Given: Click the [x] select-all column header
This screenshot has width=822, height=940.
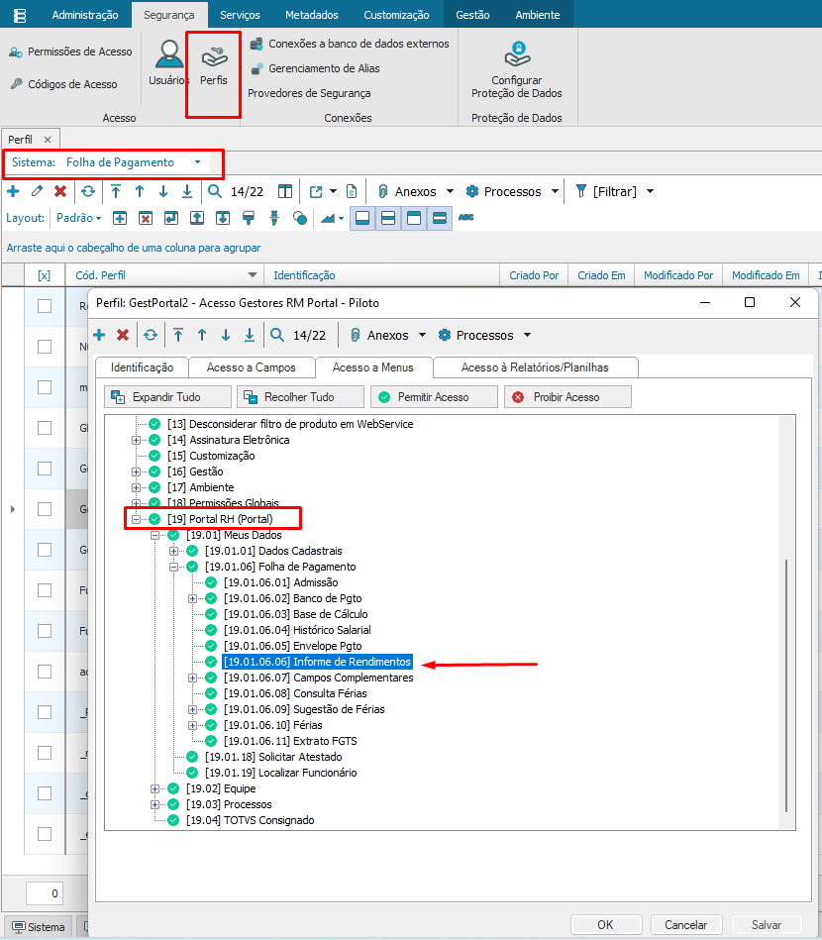Looking at the screenshot, I should pyautogui.click(x=45, y=275).
